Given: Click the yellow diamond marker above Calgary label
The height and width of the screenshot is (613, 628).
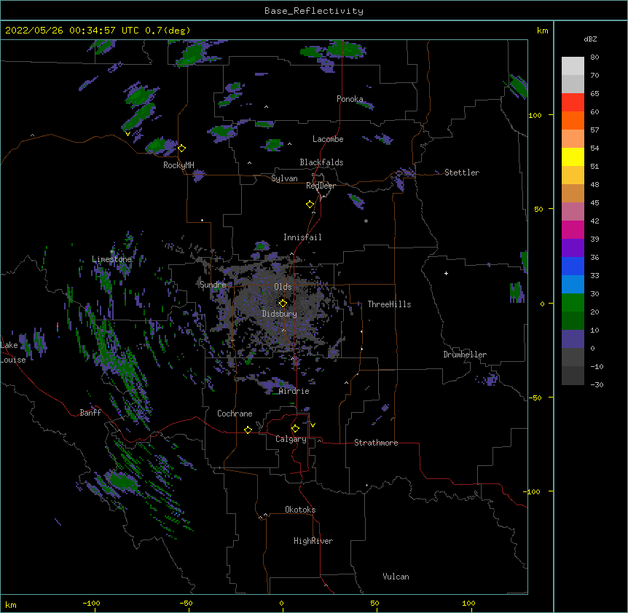Looking at the screenshot, I should point(295,429).
